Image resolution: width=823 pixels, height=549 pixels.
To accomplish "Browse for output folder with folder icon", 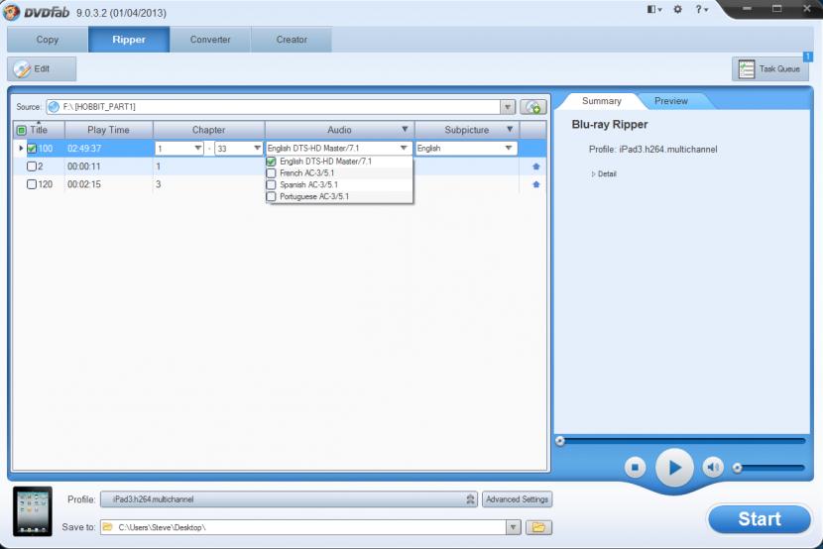I will point(538,527).
